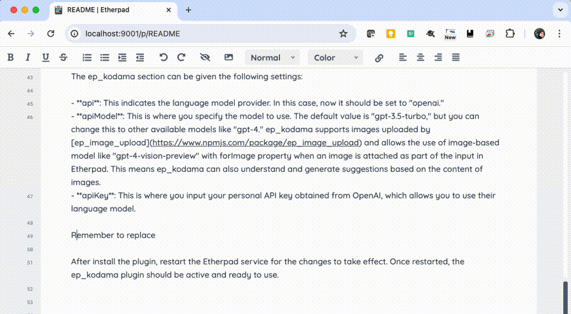Click the text "After install the plugin"
571x314 pixels.
pos(114,262)
